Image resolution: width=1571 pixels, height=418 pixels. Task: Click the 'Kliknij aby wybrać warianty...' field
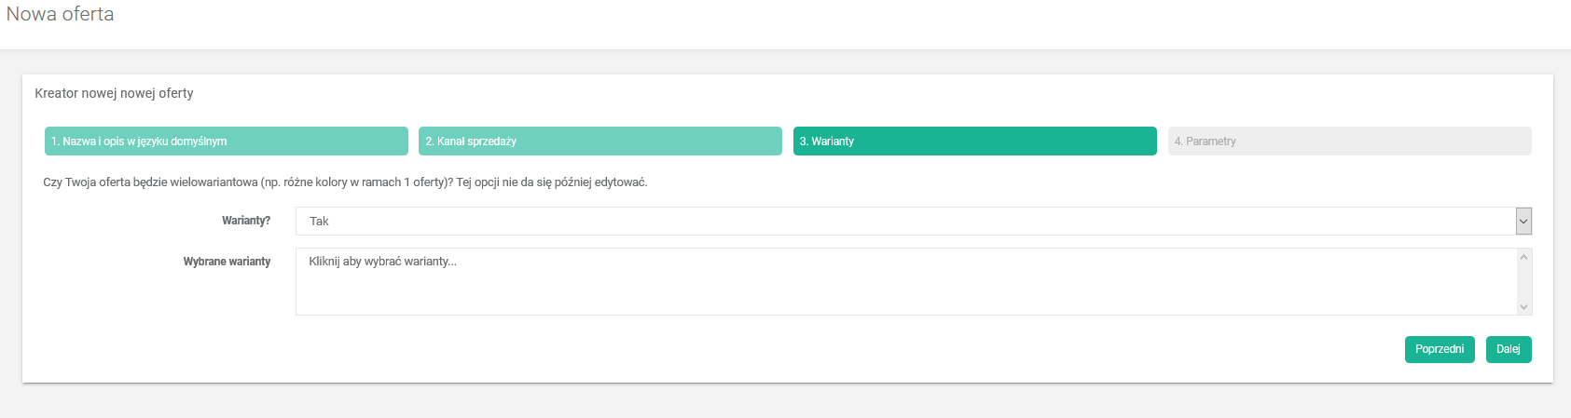pyautogui.click(x=383, y=262)
